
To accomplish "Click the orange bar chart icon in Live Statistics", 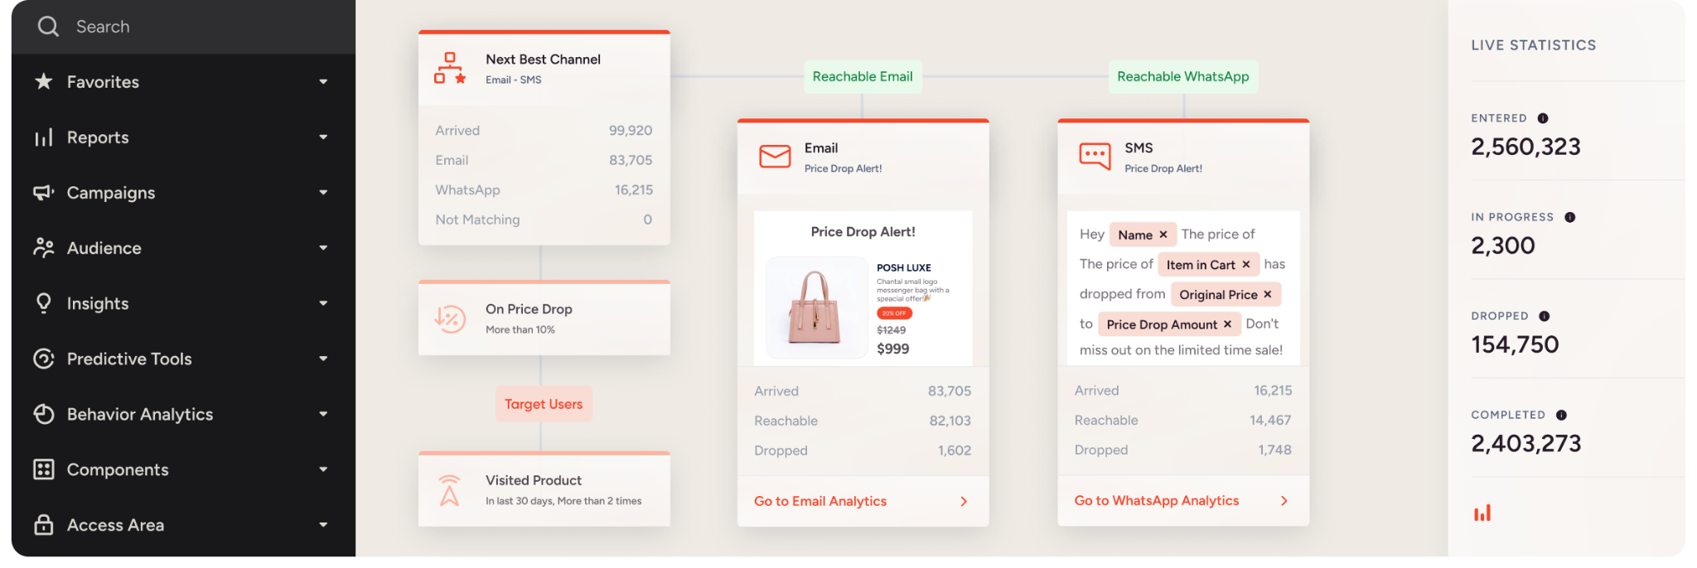I will tap(1482, 513).
